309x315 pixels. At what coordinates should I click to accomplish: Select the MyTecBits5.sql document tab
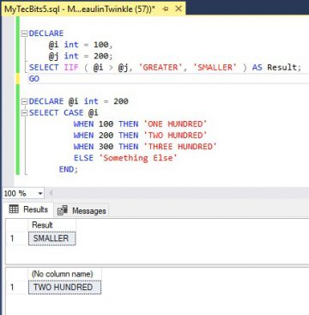80,9
